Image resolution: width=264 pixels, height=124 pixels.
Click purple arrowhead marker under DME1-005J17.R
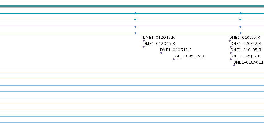231,59
